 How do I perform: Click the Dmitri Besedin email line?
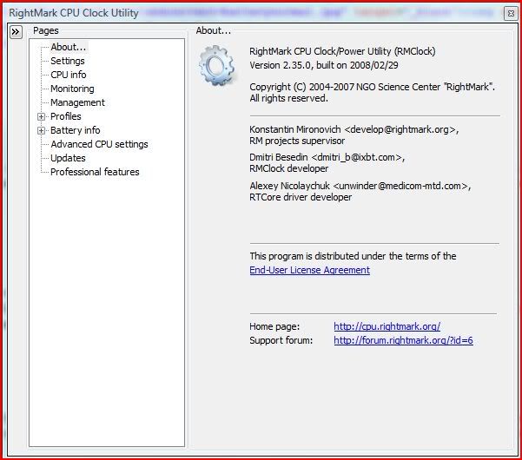pos(327,157)
